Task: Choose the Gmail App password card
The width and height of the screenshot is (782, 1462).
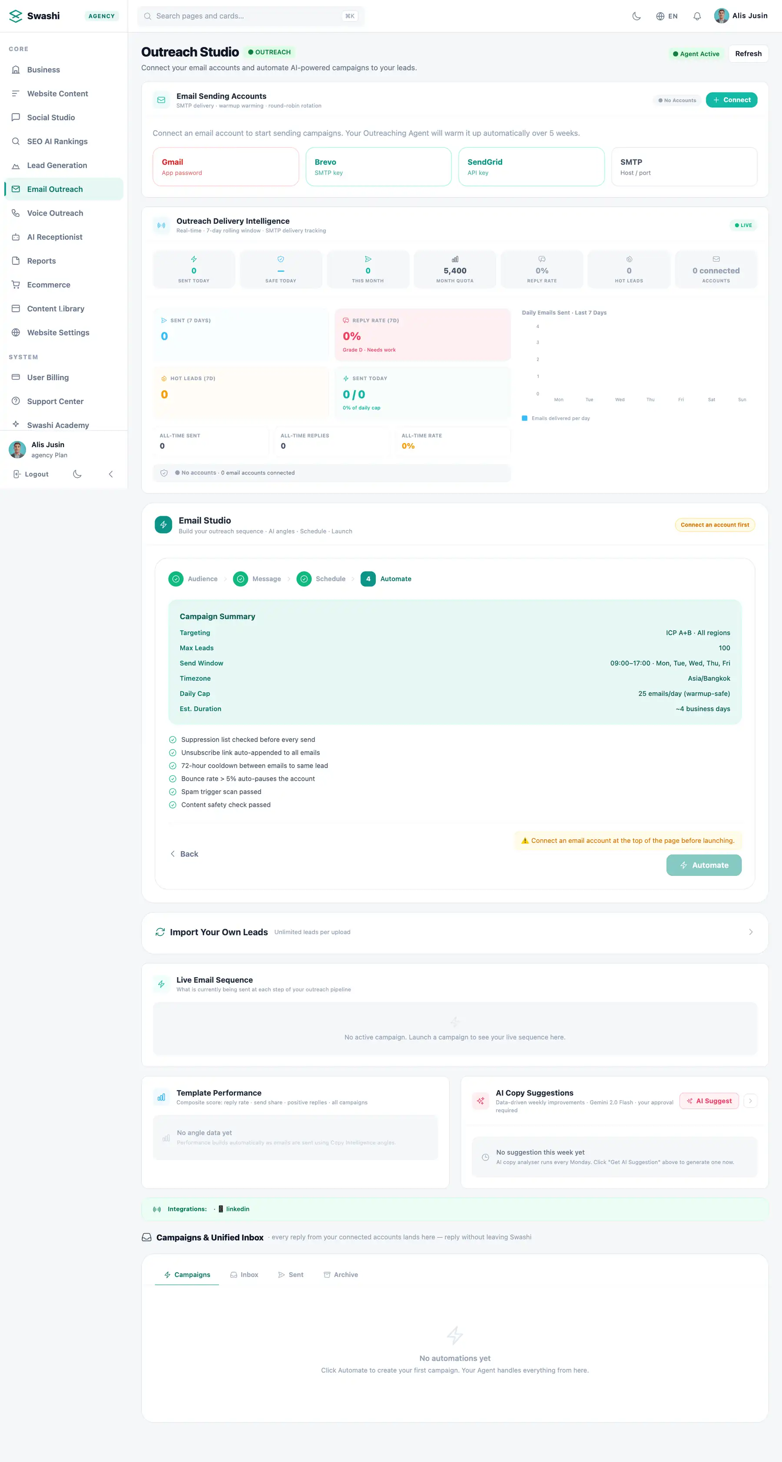Action: 226,167
